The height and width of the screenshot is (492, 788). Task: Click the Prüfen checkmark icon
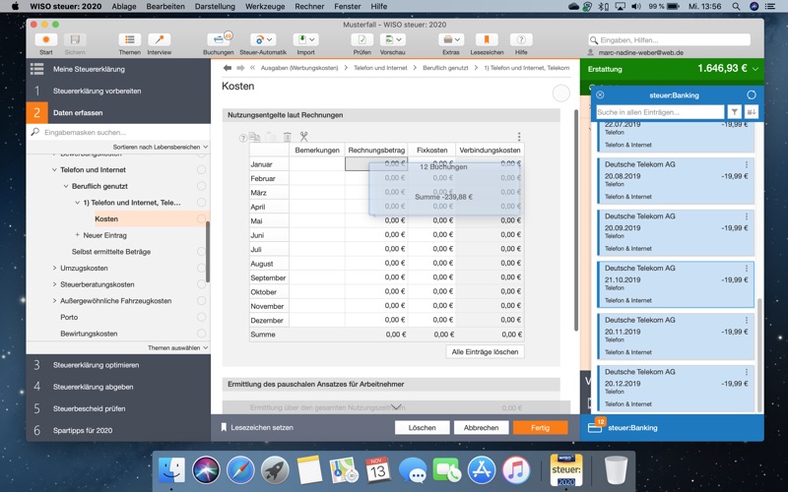pos(361,39)
